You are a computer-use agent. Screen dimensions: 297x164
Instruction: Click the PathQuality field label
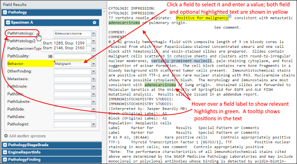(x=18, y=56)
